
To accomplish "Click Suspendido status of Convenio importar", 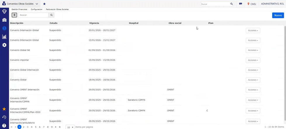I will pos(55,60).
